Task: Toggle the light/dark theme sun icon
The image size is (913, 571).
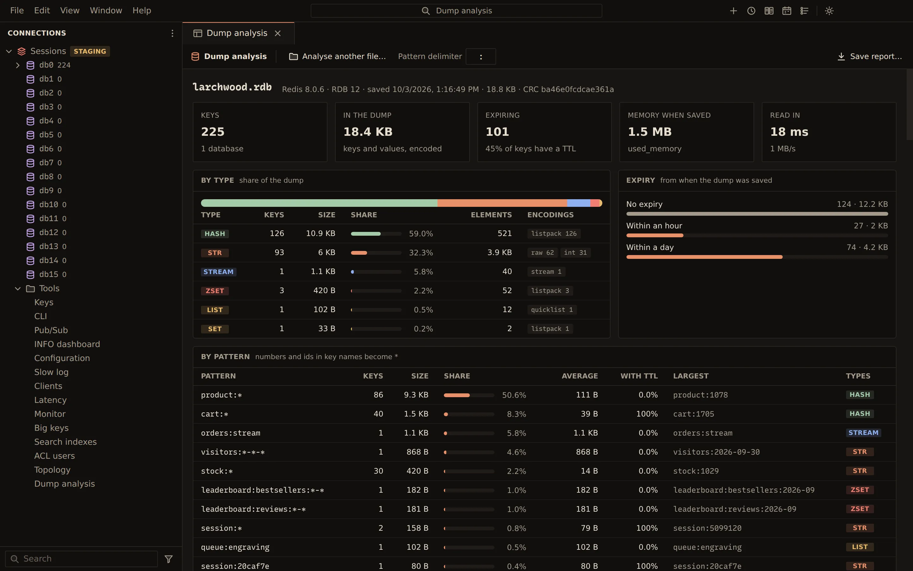Action: [x=829, y=10]
